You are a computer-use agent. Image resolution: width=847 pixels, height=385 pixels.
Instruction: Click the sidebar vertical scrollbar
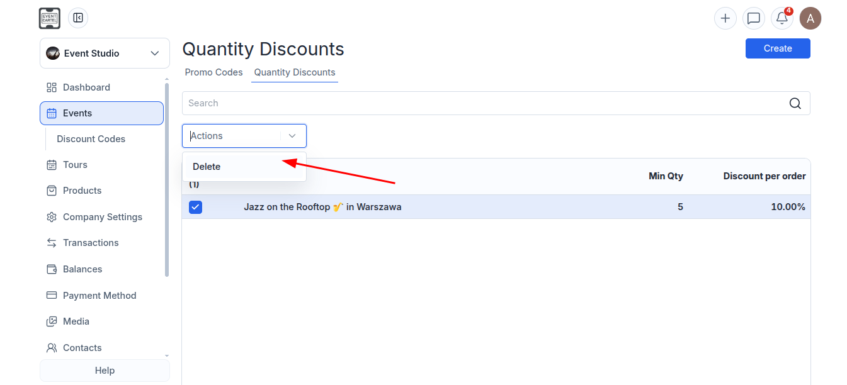point(167,179)
